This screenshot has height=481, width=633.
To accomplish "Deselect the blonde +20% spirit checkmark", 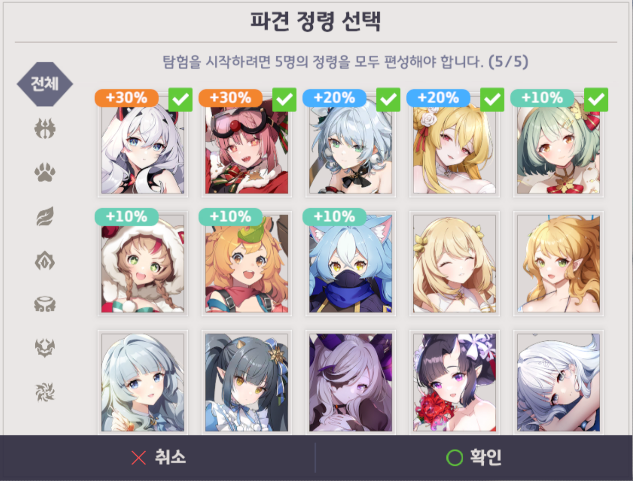I will (x=493, y=100).
